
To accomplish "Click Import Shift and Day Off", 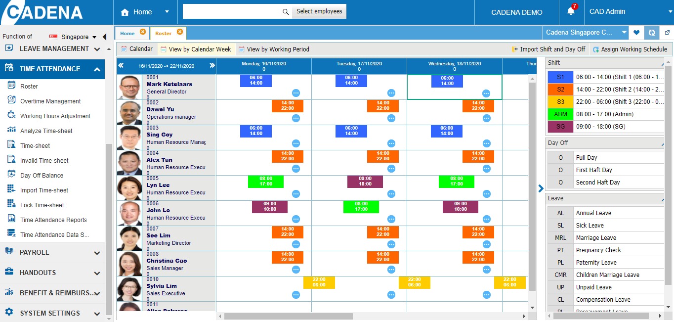I will coord(548,49).
